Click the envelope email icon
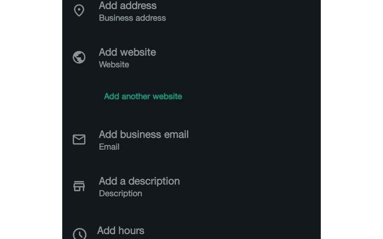Image resolution: width=383 pixels, height=239 pixels. (79, 140)
